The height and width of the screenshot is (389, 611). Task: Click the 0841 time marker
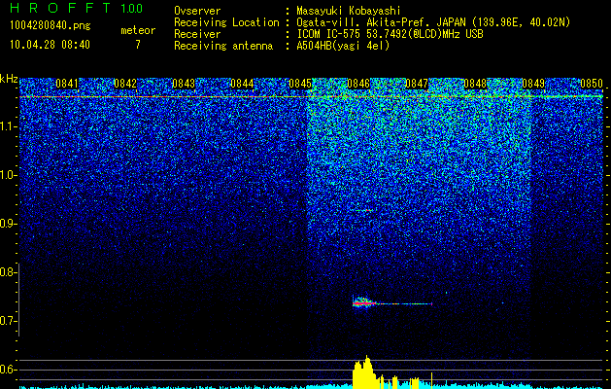tap(67, 84)
